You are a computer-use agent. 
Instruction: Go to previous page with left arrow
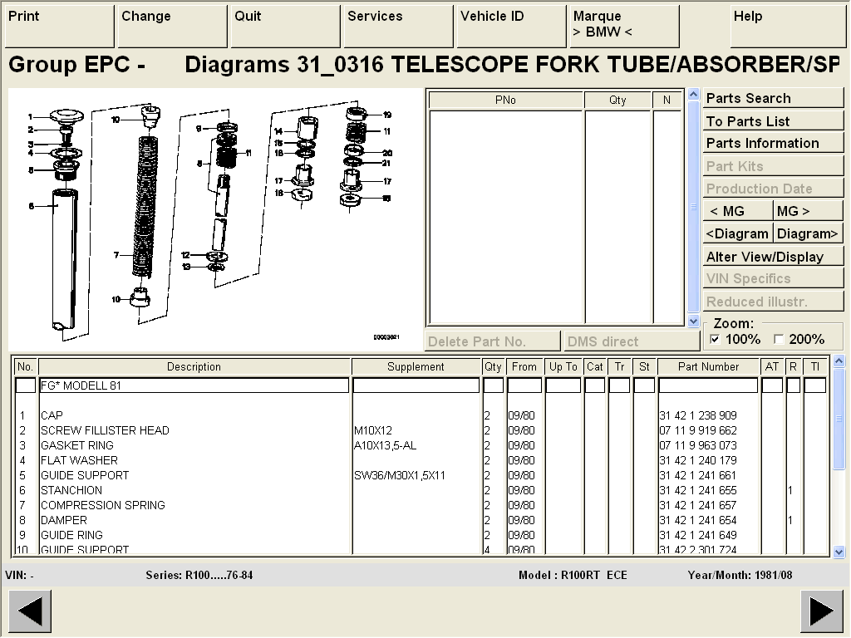coord(31,611)
